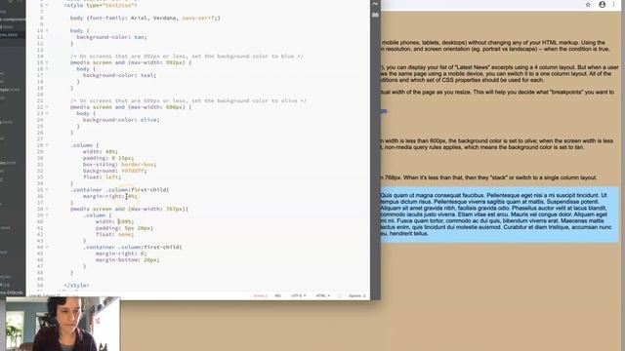
Task: Click the 'margin-right: 0;' line
Action: (121, 253)
